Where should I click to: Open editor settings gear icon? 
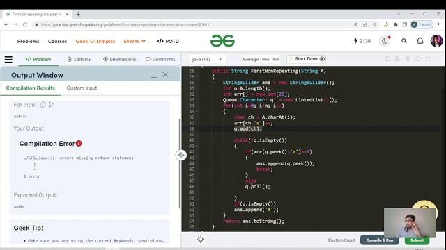tap(408, 58)
